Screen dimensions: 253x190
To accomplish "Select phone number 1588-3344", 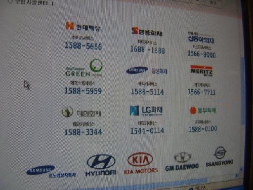I will click(x=83, y=132).
